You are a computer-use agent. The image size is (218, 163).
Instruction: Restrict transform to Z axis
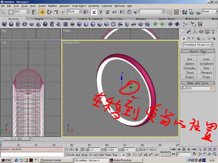pyautogui.click(x=107, y=12)
